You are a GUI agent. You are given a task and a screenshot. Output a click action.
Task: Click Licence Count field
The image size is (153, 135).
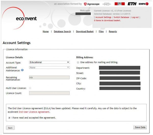(49, 93)
